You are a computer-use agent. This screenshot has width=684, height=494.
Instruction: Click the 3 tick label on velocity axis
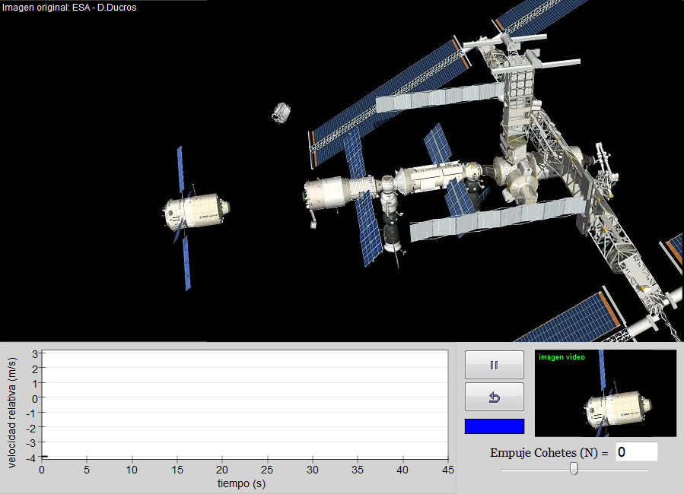coord(35,353)
